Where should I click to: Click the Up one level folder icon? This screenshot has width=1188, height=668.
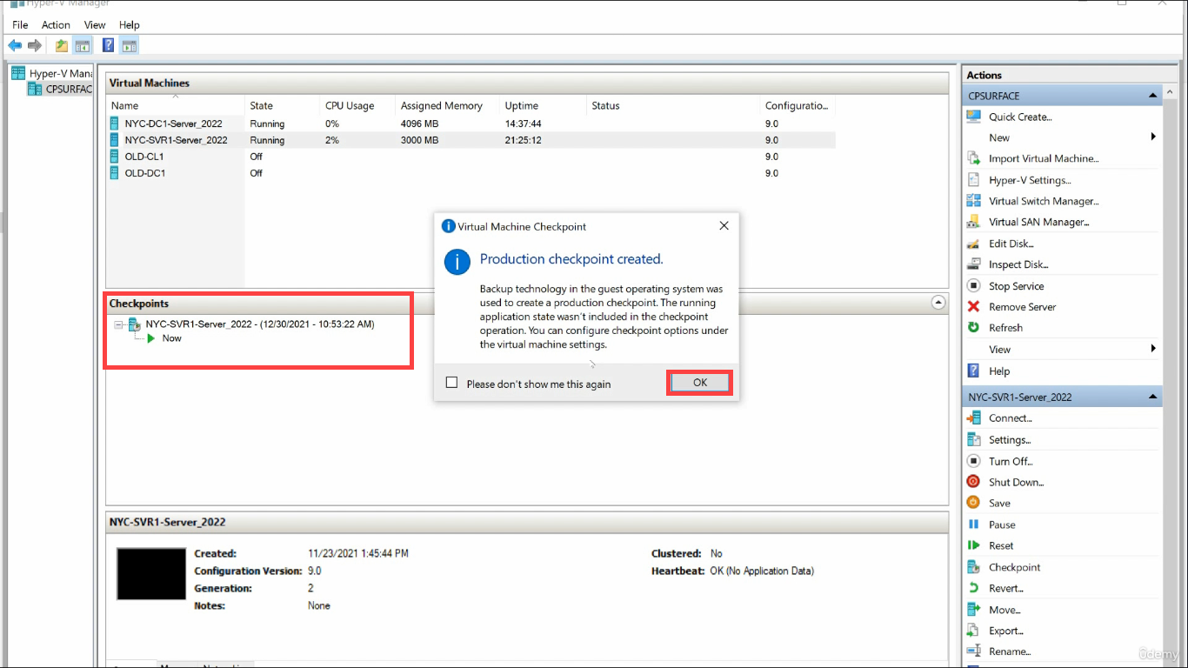pos(62,45)
